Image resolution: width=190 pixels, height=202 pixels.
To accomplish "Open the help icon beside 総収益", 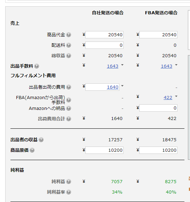I will [x=69, y=55].
